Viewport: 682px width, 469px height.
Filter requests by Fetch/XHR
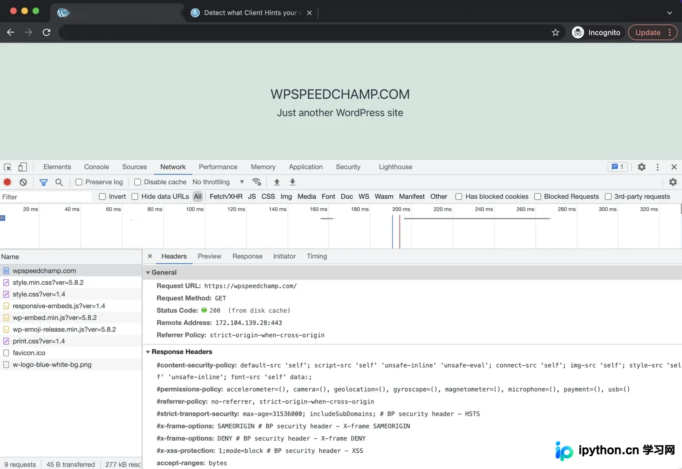(x=226, y=197)
